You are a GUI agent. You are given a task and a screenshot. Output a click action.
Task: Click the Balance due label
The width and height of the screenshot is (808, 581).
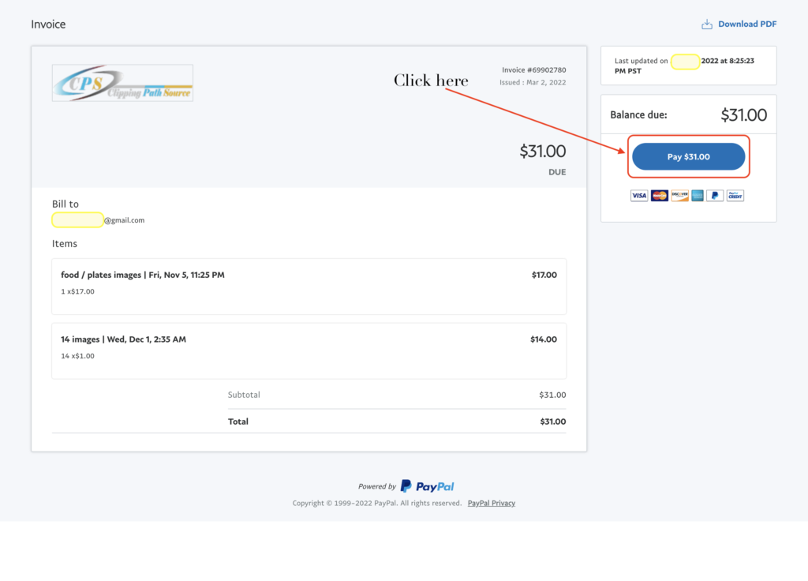coord(638,115)
